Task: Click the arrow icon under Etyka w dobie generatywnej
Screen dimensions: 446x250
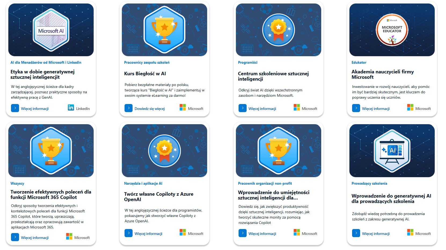Action: pos(15,108)
